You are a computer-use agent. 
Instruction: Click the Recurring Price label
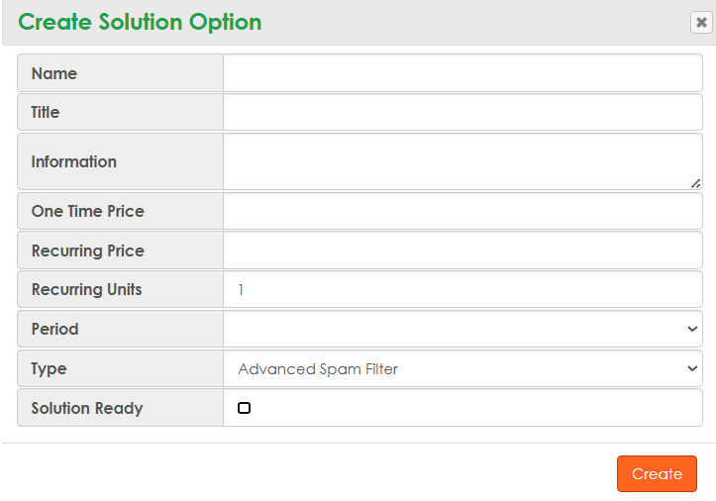pos(87,250)
